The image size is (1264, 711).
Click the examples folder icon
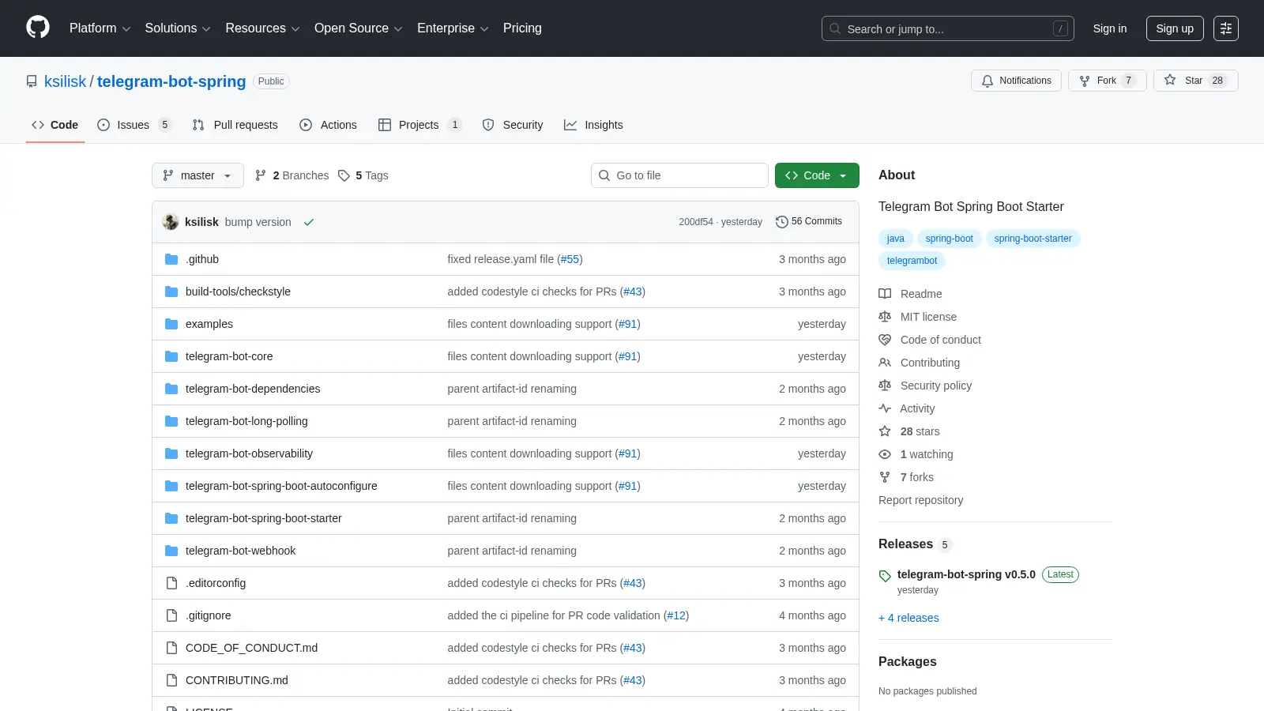(171, 324)
